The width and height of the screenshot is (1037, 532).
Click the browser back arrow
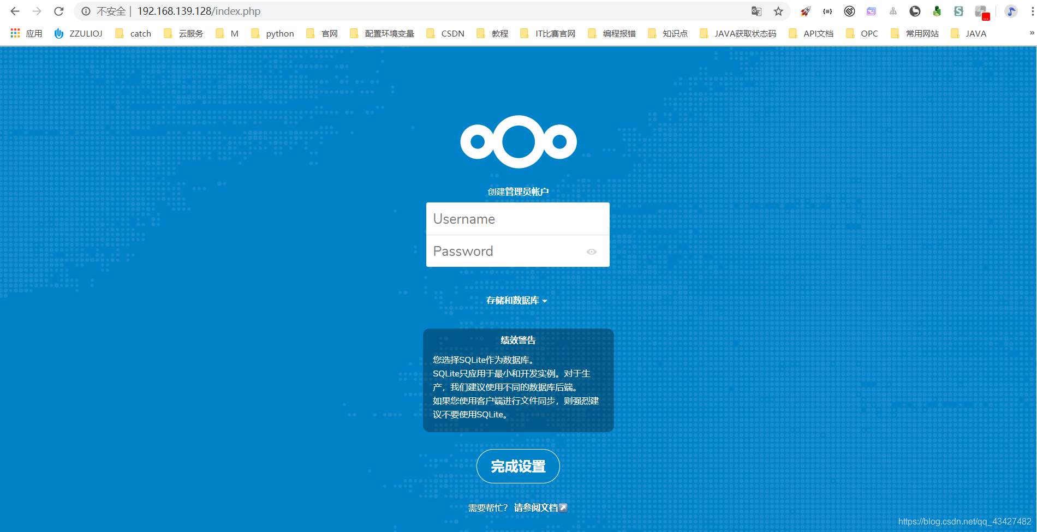click(15, 11)
